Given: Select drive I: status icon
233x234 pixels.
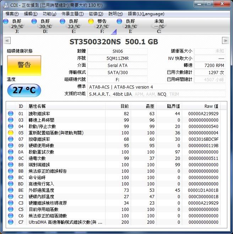Looking at the screenshot, I should click(x=119, y=22).
